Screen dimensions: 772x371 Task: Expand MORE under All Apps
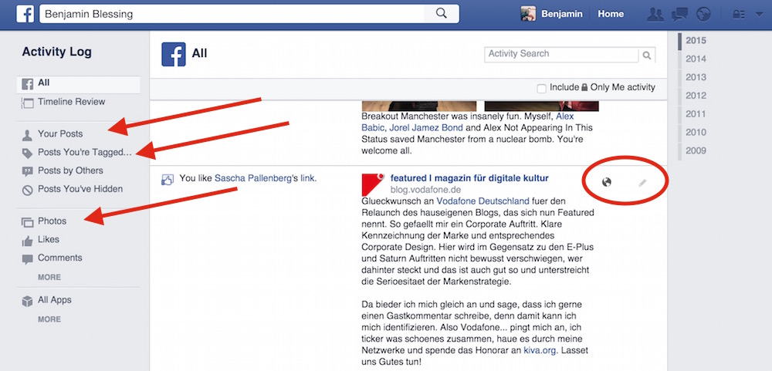[x=49, y=319]
